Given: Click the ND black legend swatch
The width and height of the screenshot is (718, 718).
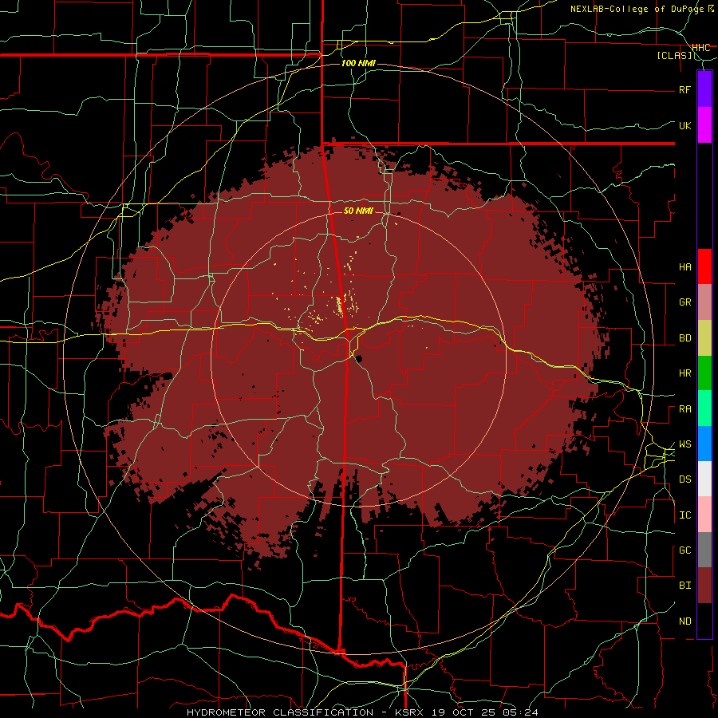Looking at the screenshot, I should click(x=704, y=621).
